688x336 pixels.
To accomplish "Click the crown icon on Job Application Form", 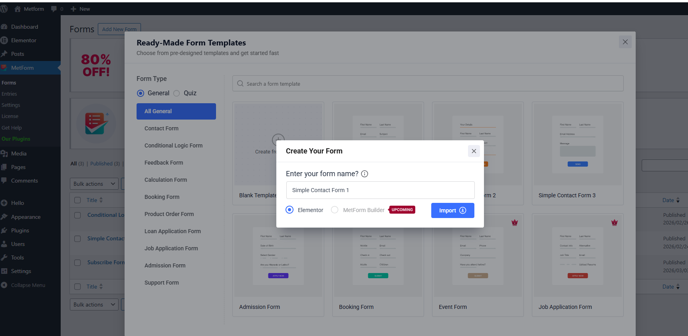I will (x=614, y=222).
